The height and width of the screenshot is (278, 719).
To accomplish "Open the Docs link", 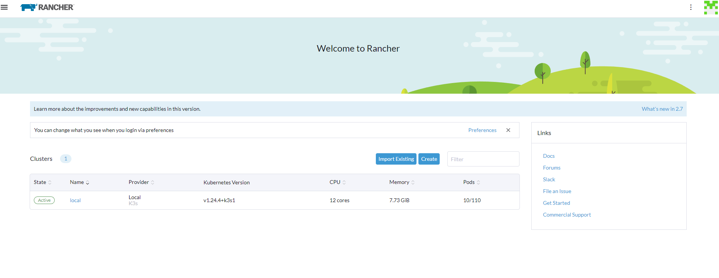I will pos(549,156).
